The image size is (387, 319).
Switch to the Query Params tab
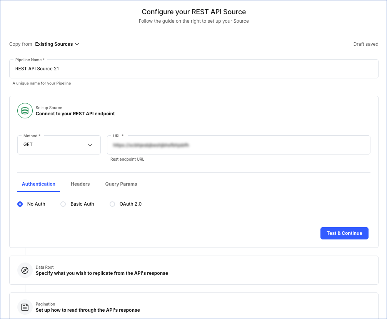121,184
